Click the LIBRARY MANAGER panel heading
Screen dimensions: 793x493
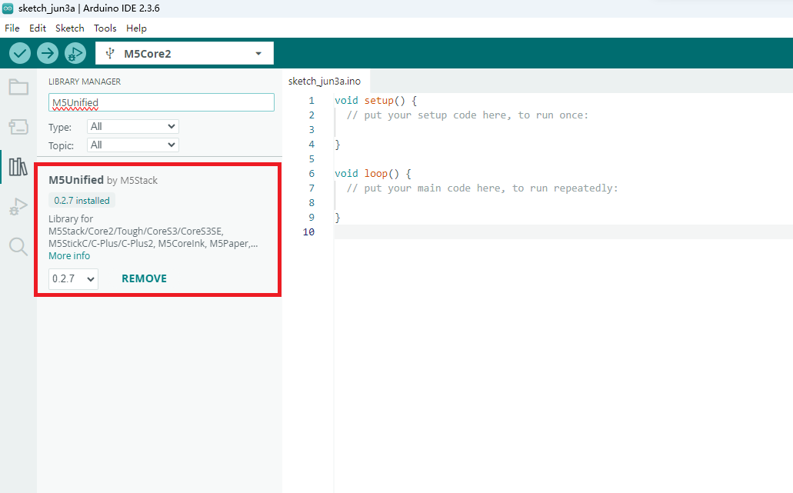[85, 82]
